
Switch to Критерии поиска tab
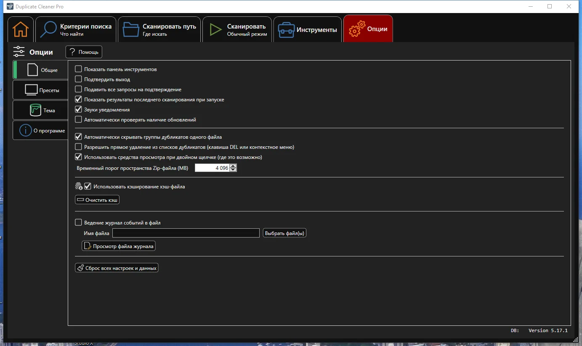76,29
